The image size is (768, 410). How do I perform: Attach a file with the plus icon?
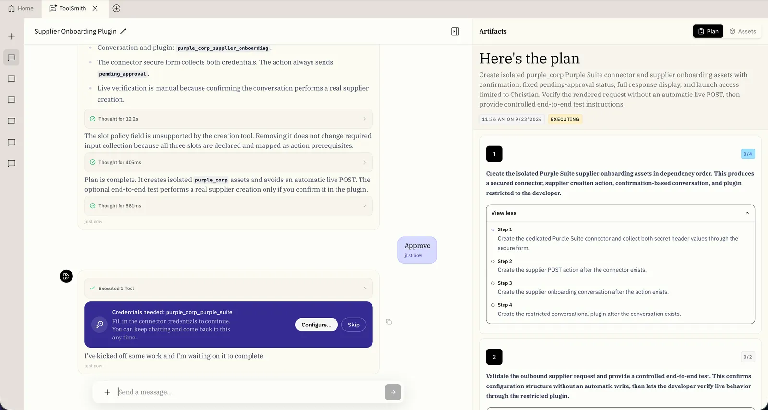(107, 392)
